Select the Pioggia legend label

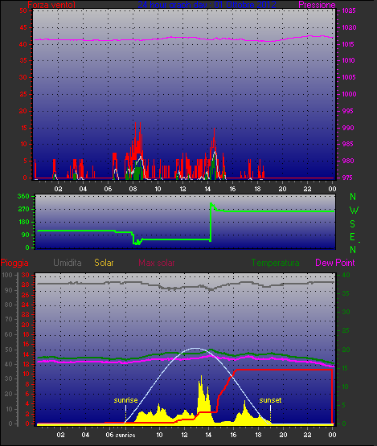[14, 263]
